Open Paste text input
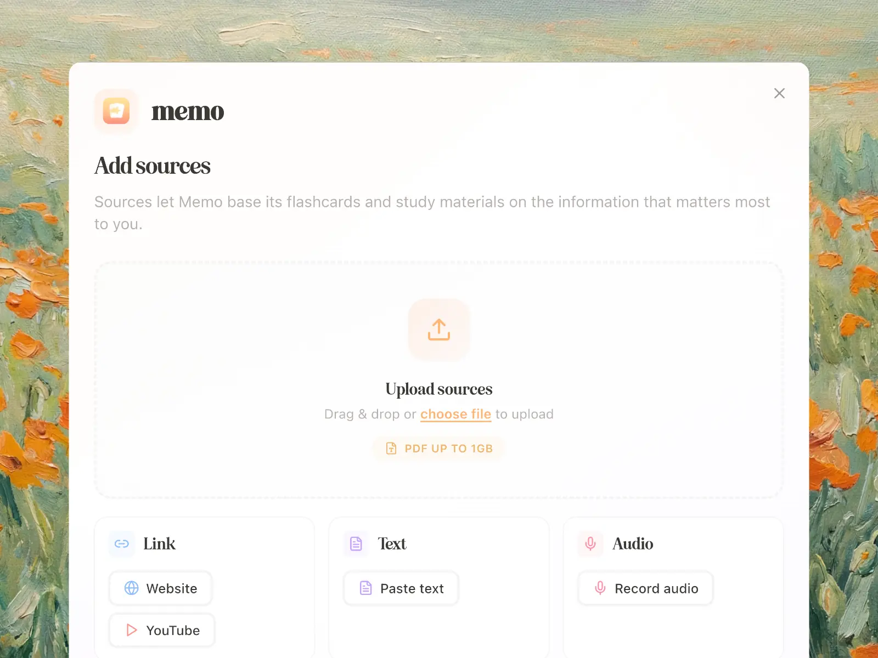Screen dimensions: 878x658 401,588
